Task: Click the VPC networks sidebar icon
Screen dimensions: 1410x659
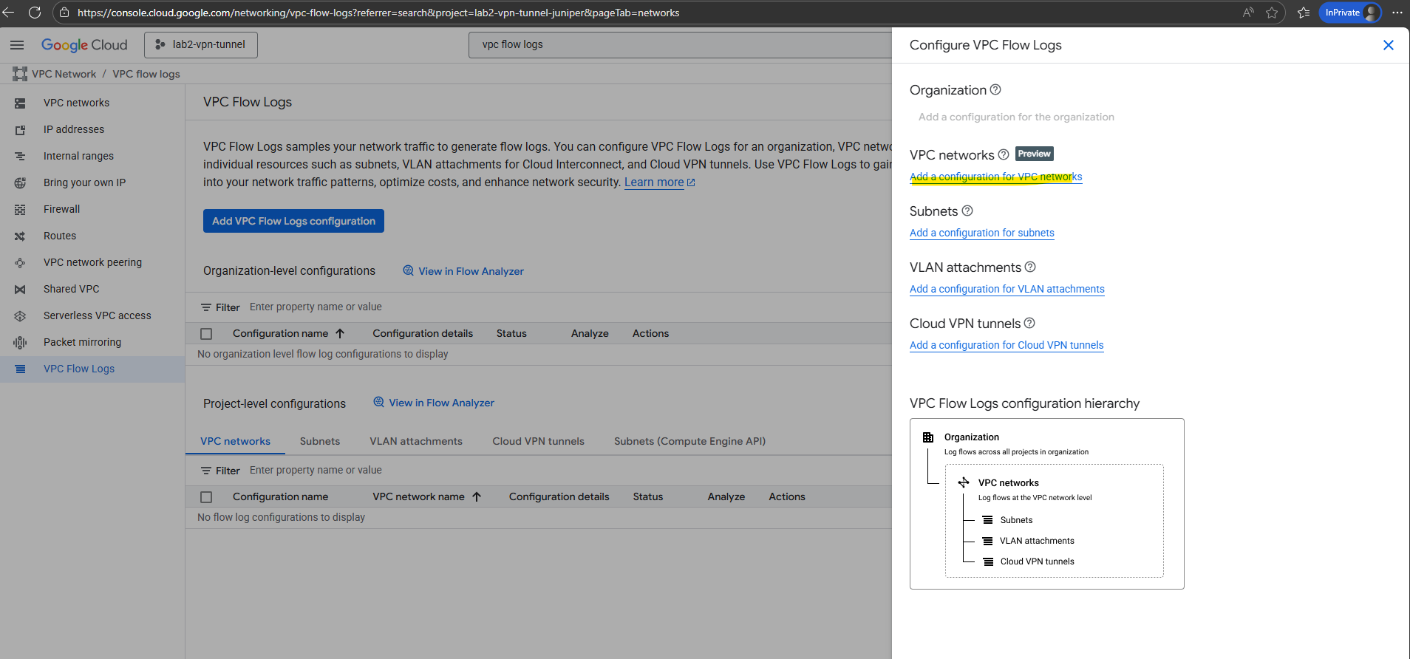Action: pyautogui.click(x=20, y=103)
